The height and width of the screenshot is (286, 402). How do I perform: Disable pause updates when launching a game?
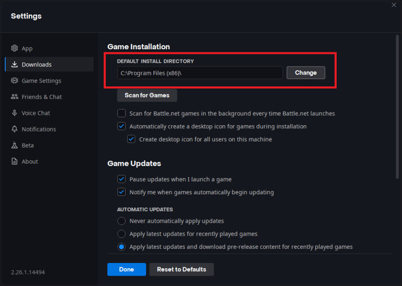click(x=121, y=179)
